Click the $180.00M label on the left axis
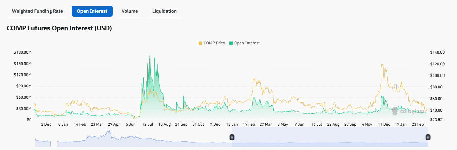The height and width of the screenshot is (150, 457). (23, 52)
